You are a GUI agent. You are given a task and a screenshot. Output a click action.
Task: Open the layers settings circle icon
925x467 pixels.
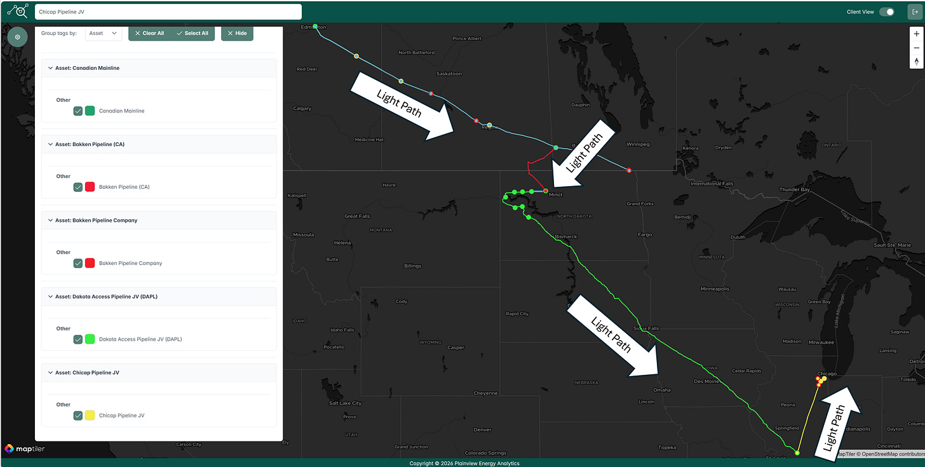[17, 37]
